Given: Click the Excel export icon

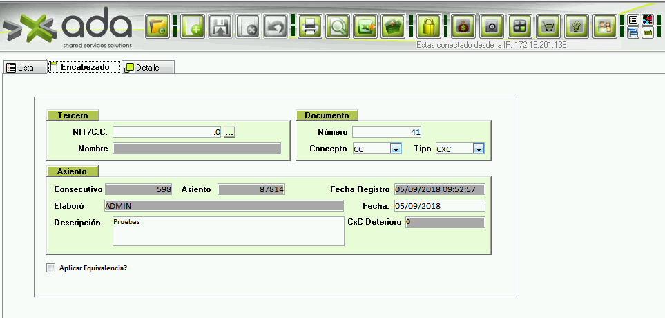Looking at the screenshot, I should 365,27.
